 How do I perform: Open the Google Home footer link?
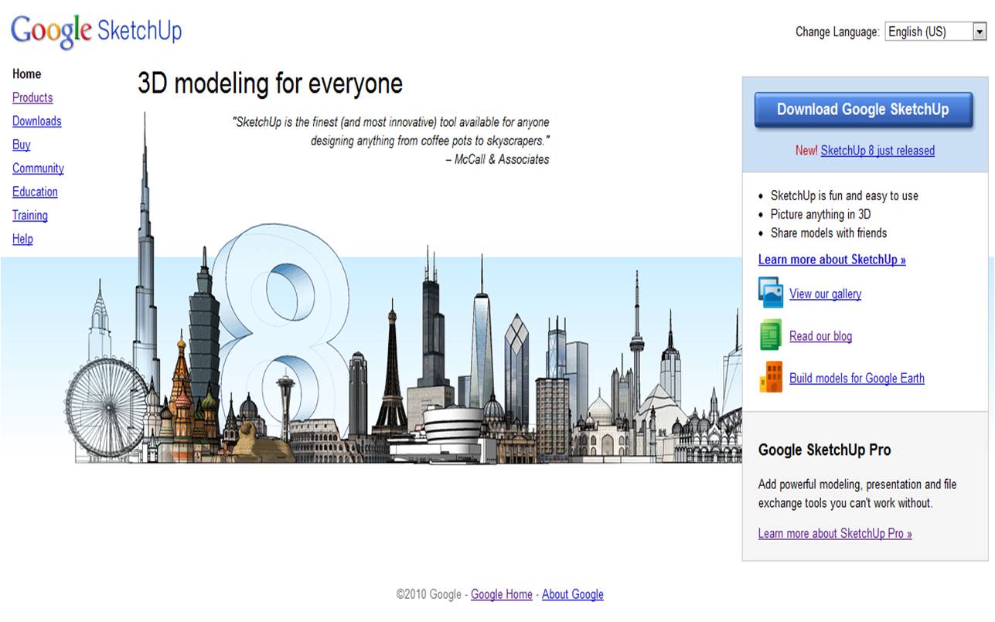coord(502,594)
